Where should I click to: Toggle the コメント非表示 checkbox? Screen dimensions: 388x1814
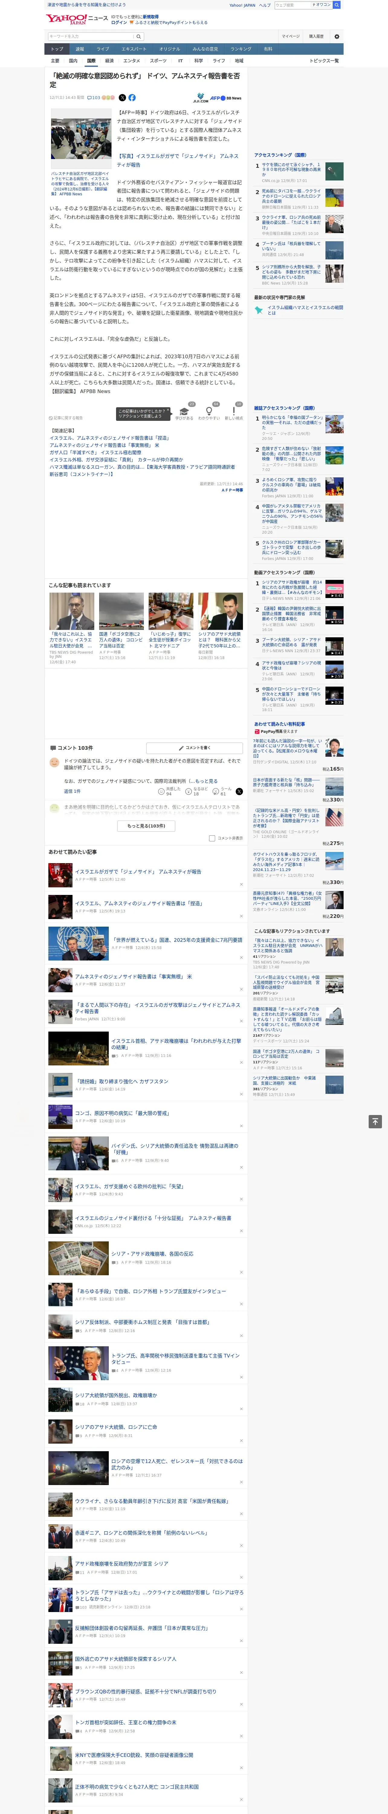click(212, 838)
